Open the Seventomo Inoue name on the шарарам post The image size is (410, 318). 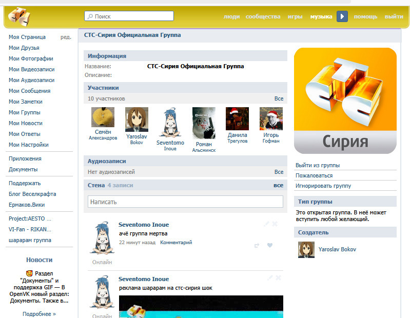pyautogui.click(x=144, y=279)
